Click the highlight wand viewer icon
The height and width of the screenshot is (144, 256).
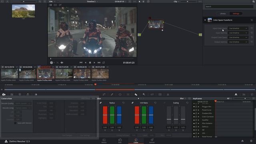[60, 5]
